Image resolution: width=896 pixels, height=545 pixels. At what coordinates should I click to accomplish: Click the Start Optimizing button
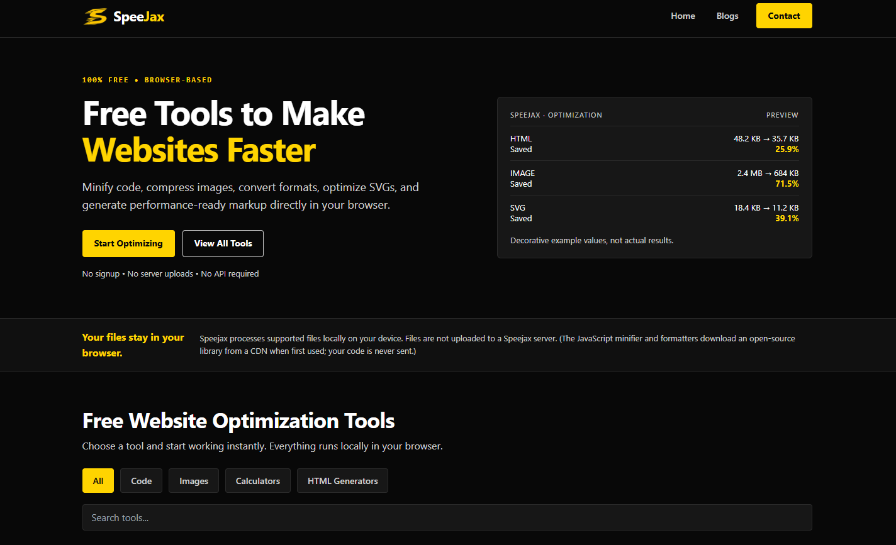(128, 243)
